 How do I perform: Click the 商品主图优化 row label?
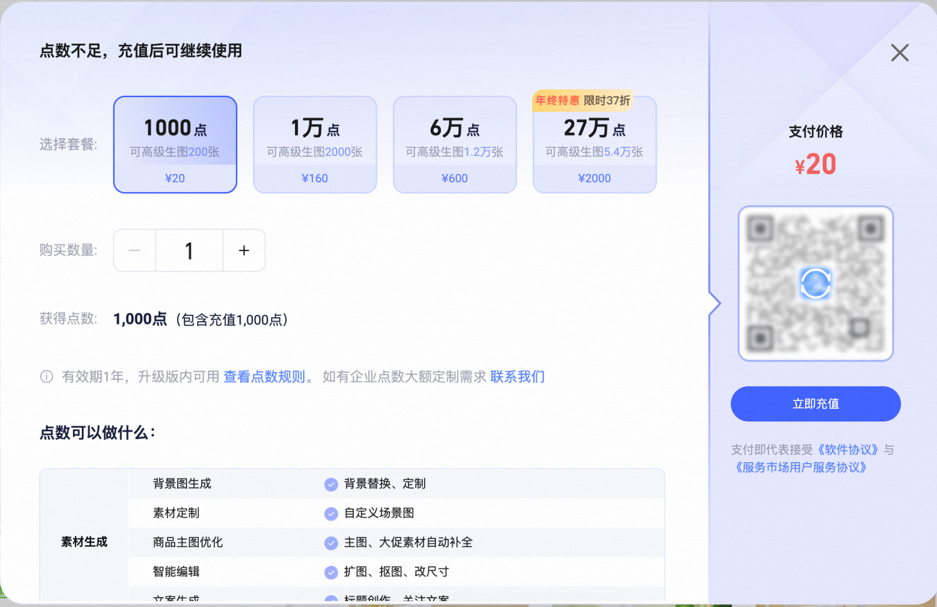(188, 542)
